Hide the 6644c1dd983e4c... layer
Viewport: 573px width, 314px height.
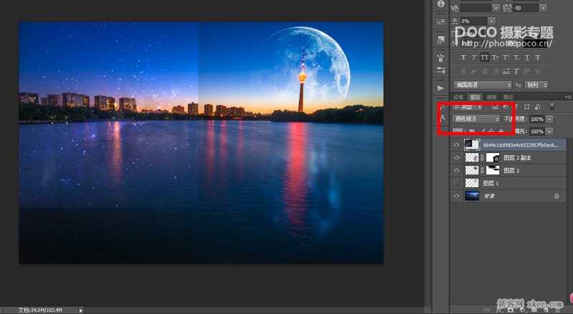(456, 145)
